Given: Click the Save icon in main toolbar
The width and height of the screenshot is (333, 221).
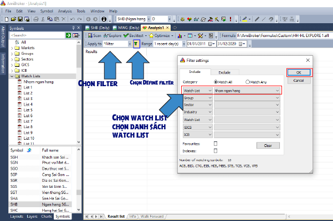Looking at the screenshot, I should (20, 19).
